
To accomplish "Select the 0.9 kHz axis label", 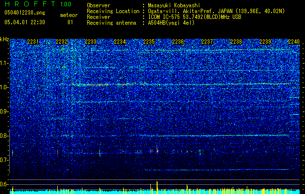I will 4,112.
